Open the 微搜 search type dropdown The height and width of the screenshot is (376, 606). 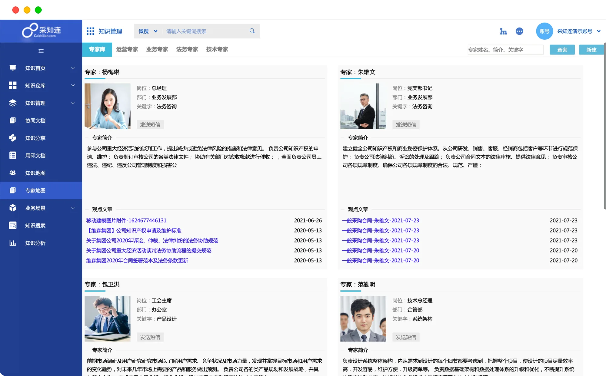(x=148, y=31)
